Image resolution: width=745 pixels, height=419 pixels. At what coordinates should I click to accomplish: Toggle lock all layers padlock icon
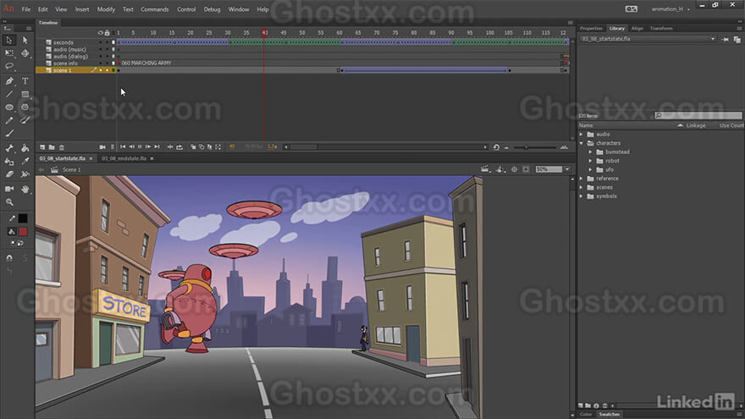pos(107,33)
